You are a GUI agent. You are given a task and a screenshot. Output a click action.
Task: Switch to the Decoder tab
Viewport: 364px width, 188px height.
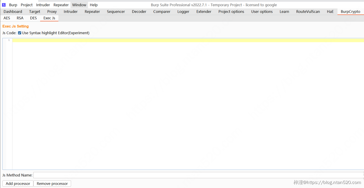pos(139,11)
